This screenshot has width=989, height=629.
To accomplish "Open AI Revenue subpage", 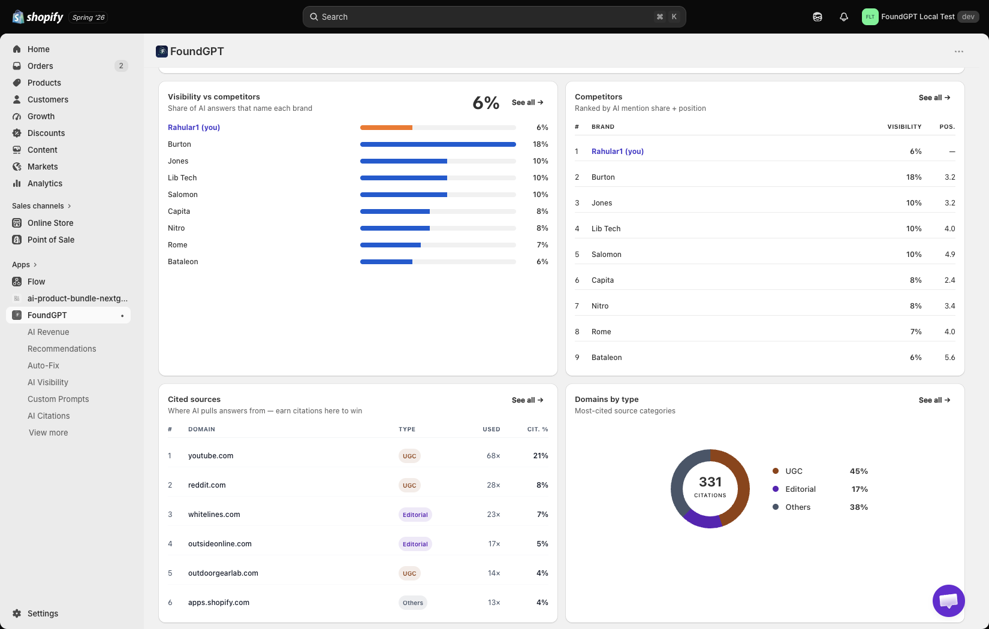I will 49,332.
